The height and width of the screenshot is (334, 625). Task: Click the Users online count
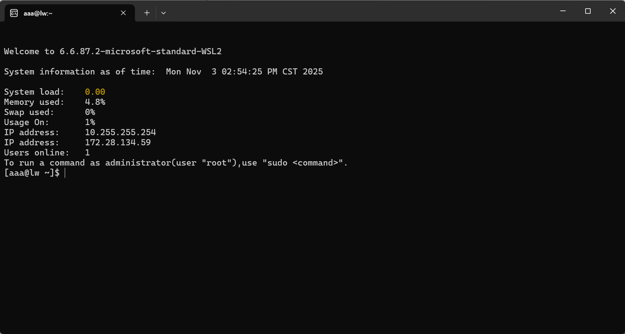tap(88, 153)
